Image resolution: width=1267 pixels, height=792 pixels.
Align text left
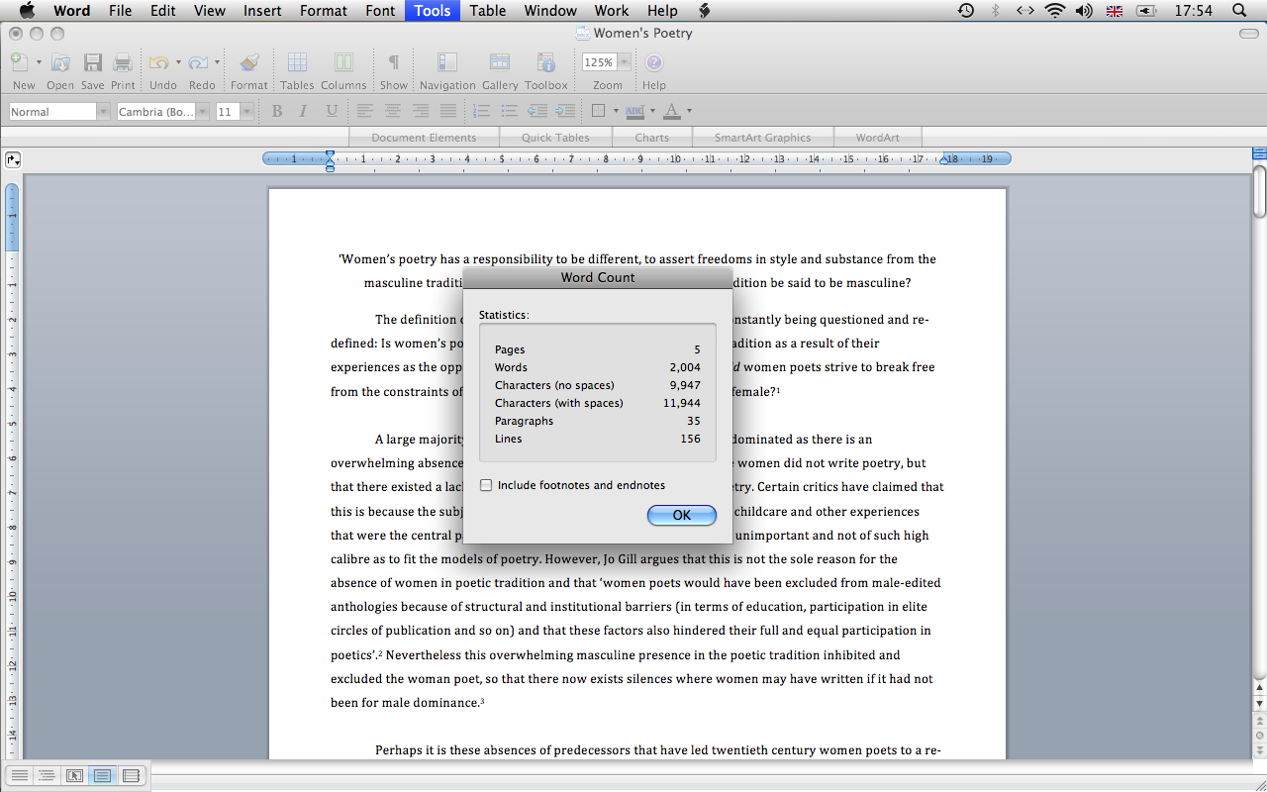(365, 111)
